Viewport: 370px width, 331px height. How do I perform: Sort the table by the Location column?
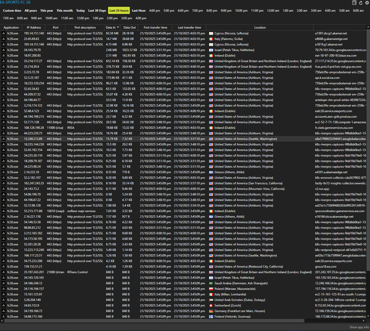[260, 28]
